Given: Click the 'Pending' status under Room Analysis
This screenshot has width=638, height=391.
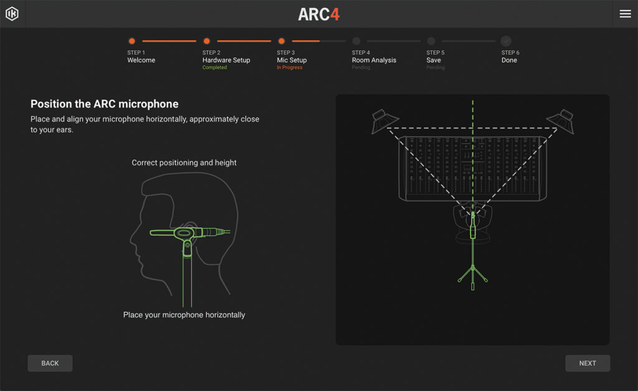Looking at the screenshot, I should (x=361, y=67).
